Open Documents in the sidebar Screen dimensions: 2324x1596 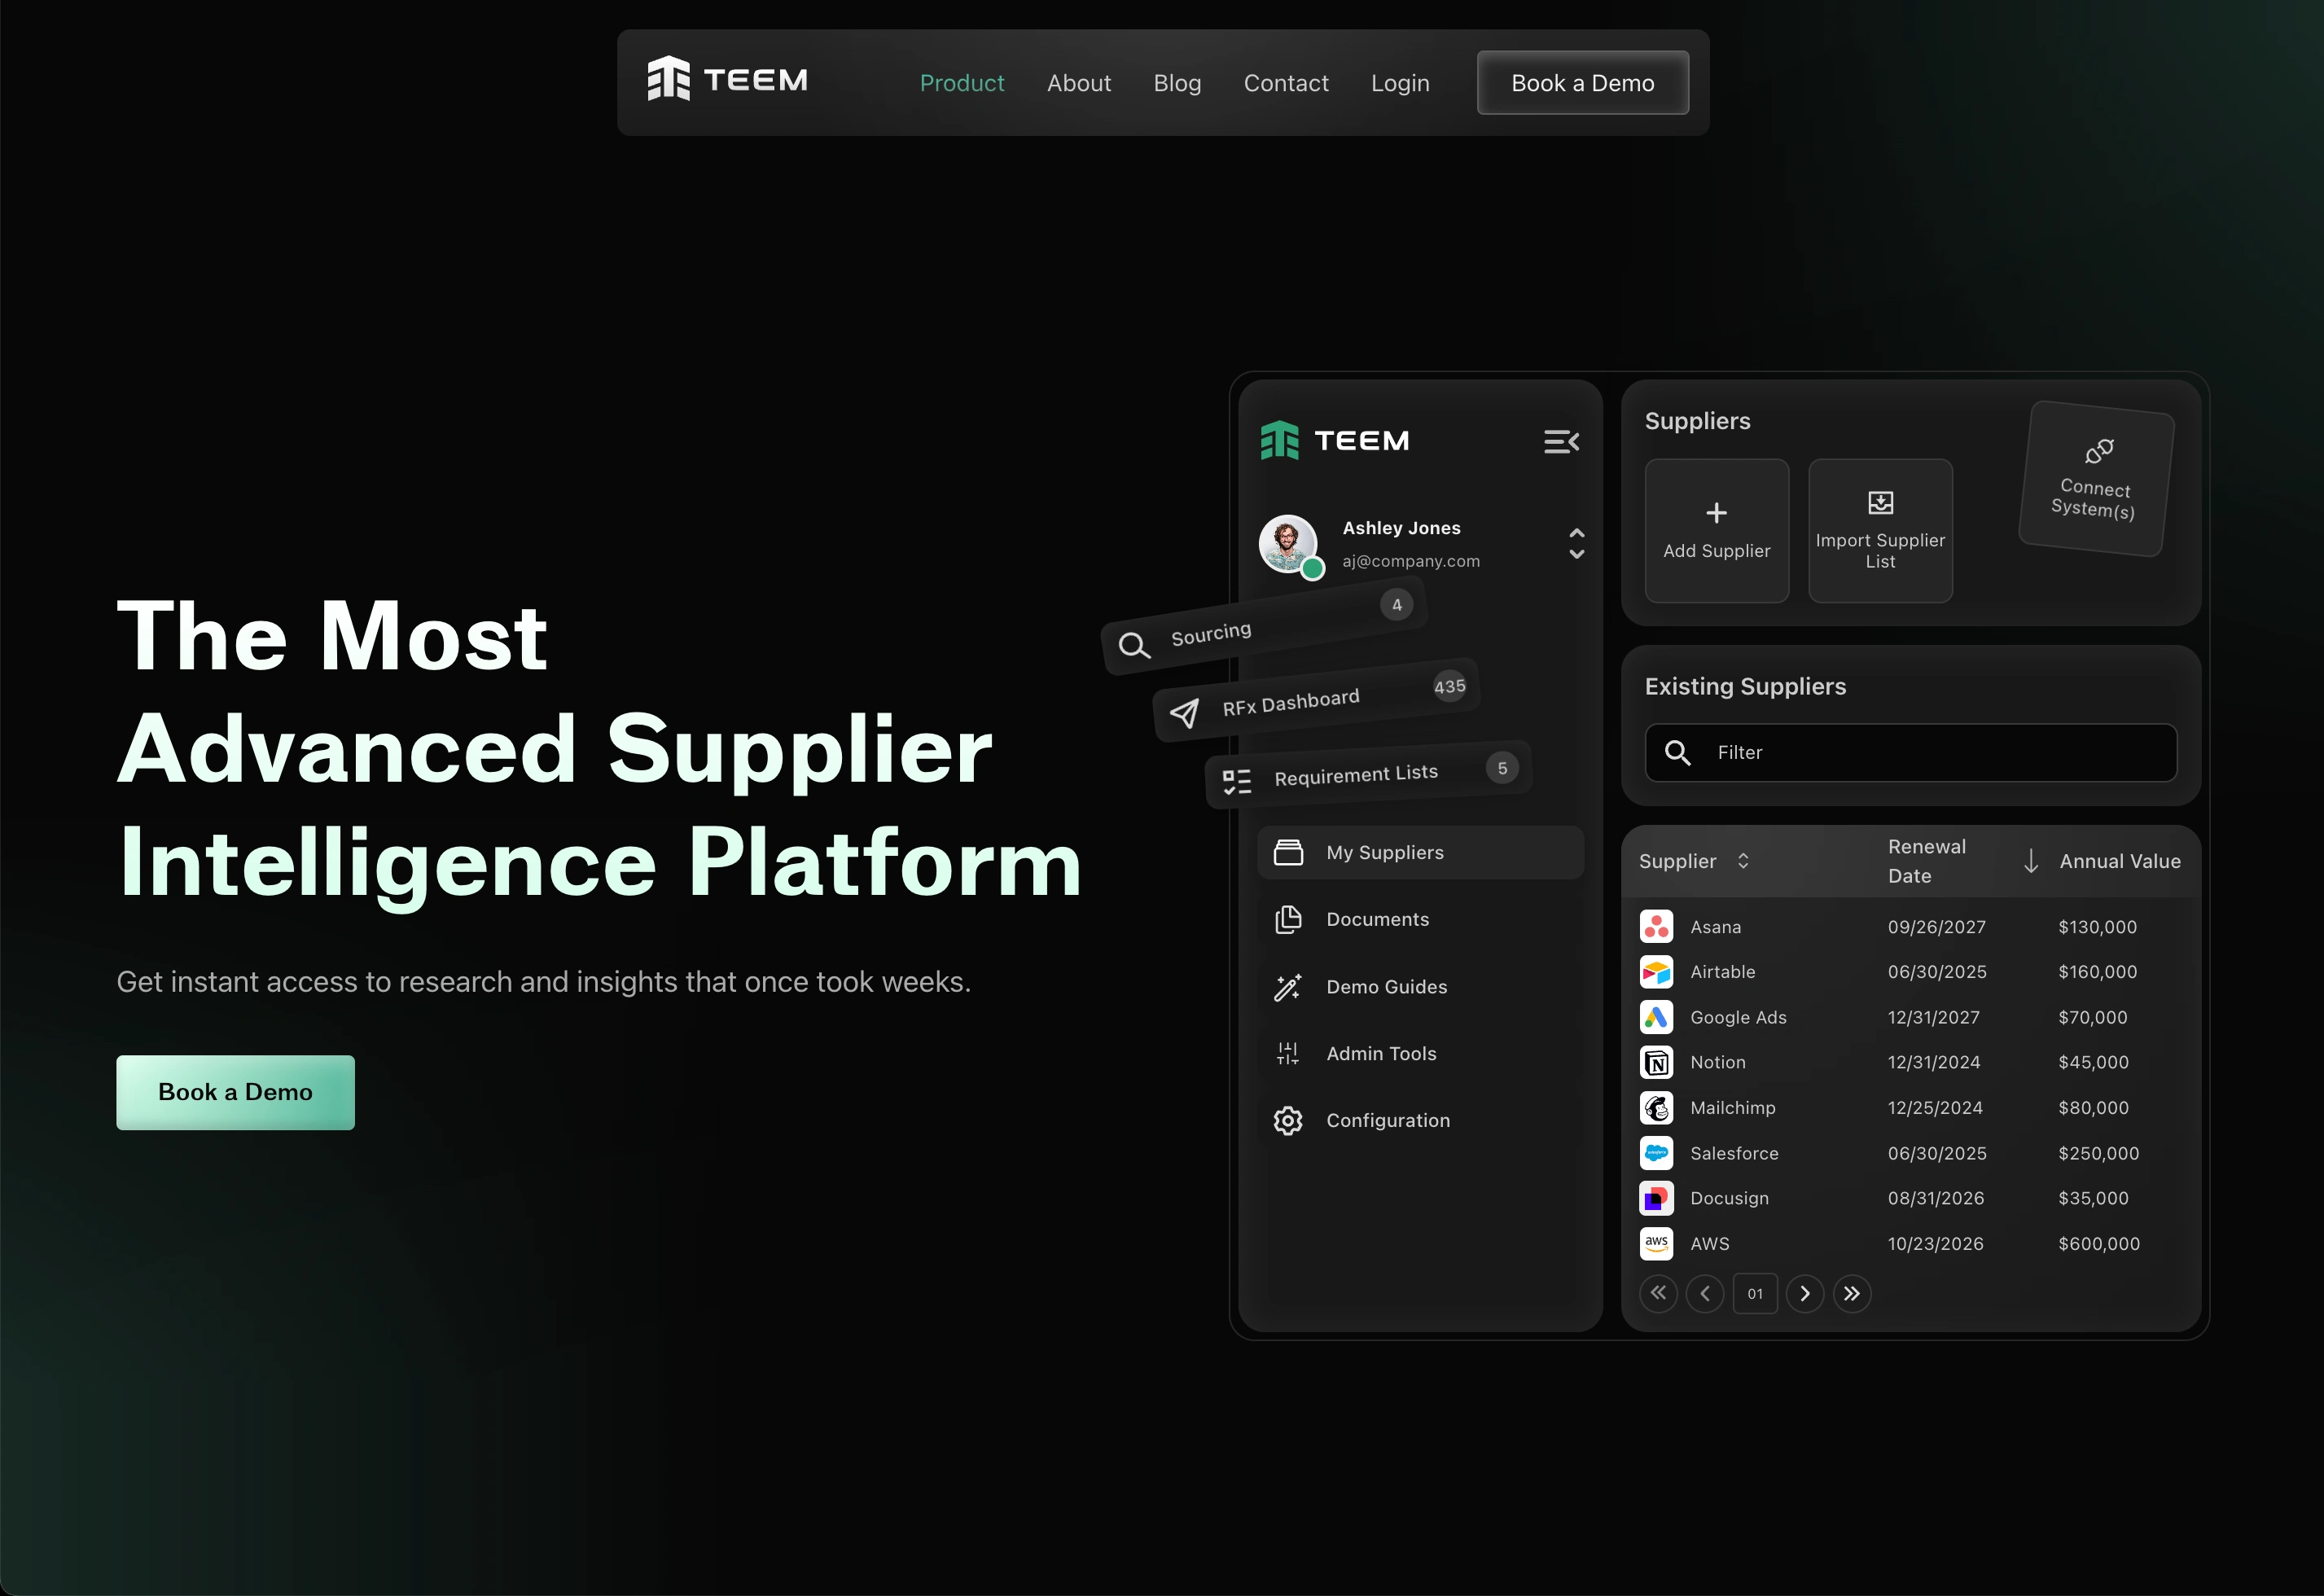pyautogui.click(x=1377, y=920)
